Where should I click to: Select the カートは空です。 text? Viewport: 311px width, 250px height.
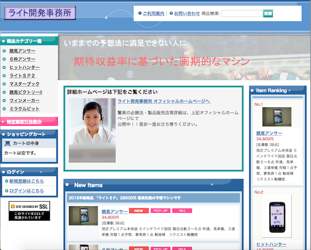point(20,153)
